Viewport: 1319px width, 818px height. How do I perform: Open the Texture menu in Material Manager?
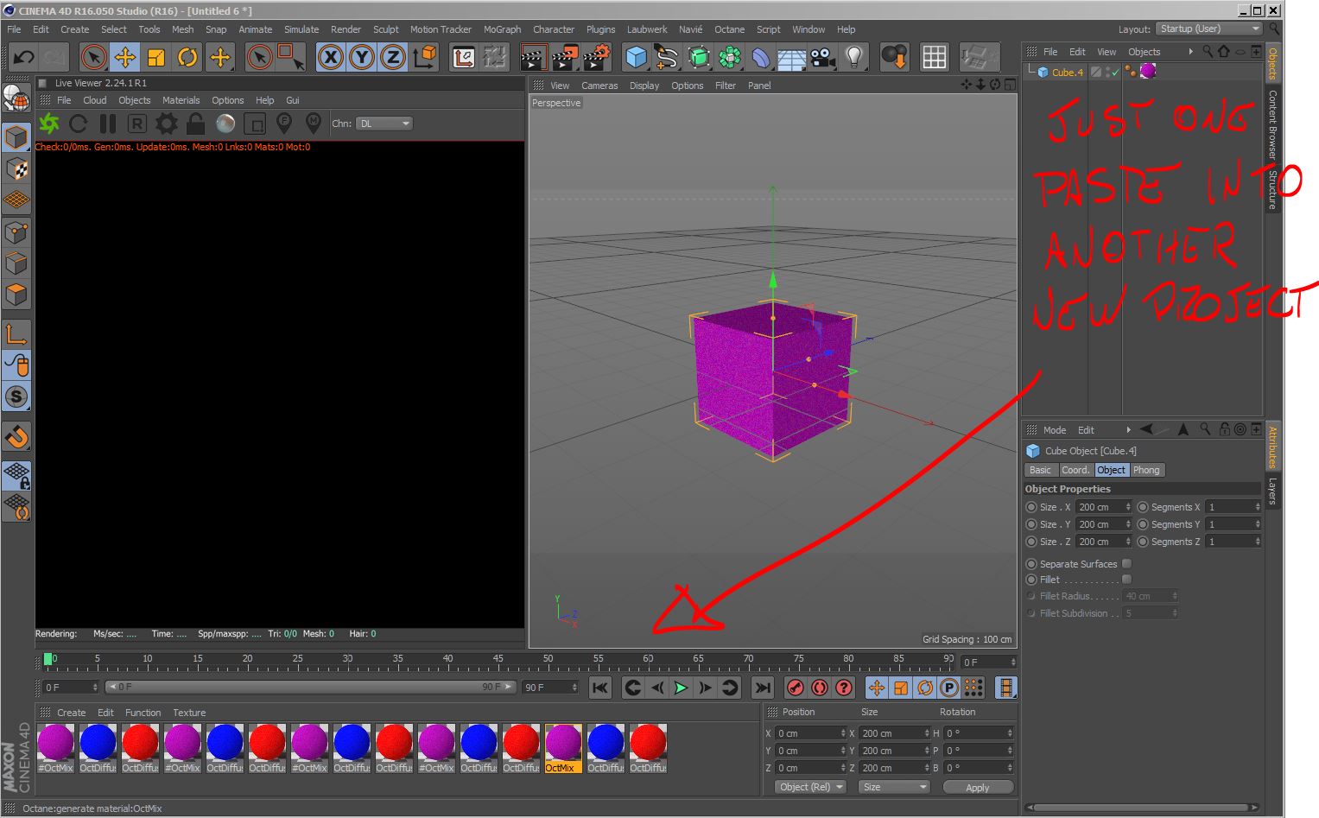[189, 713]
